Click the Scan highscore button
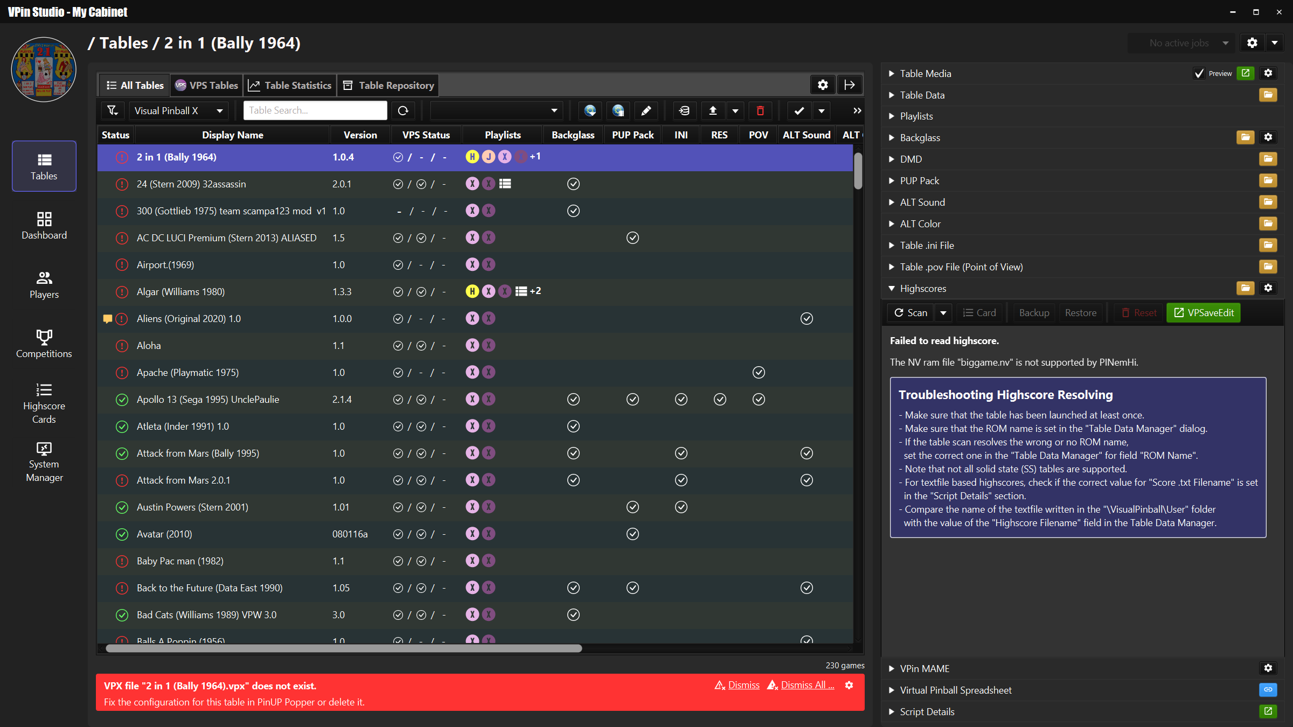Viewport: 1293px width, 727px height. click(x=910, y=312)
